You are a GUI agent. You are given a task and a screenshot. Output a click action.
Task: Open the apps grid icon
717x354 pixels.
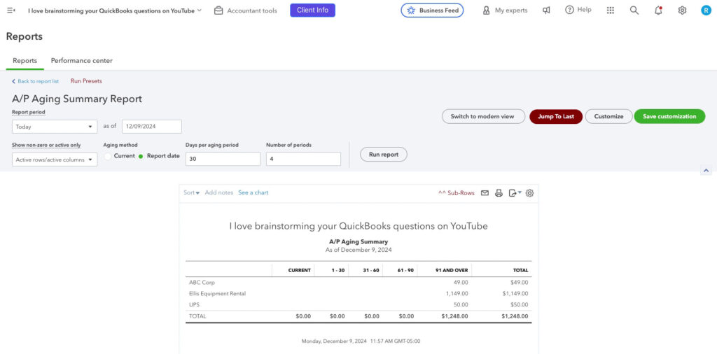pos(611,10)
